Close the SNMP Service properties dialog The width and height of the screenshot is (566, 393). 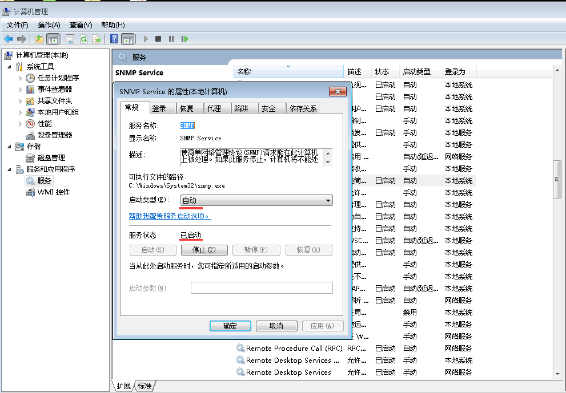click(338, 92)
